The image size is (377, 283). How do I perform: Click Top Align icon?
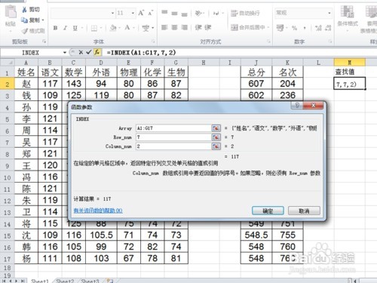[164, 13]
